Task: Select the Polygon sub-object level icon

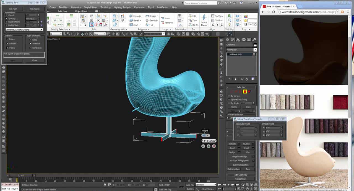Action: (245, 92)
